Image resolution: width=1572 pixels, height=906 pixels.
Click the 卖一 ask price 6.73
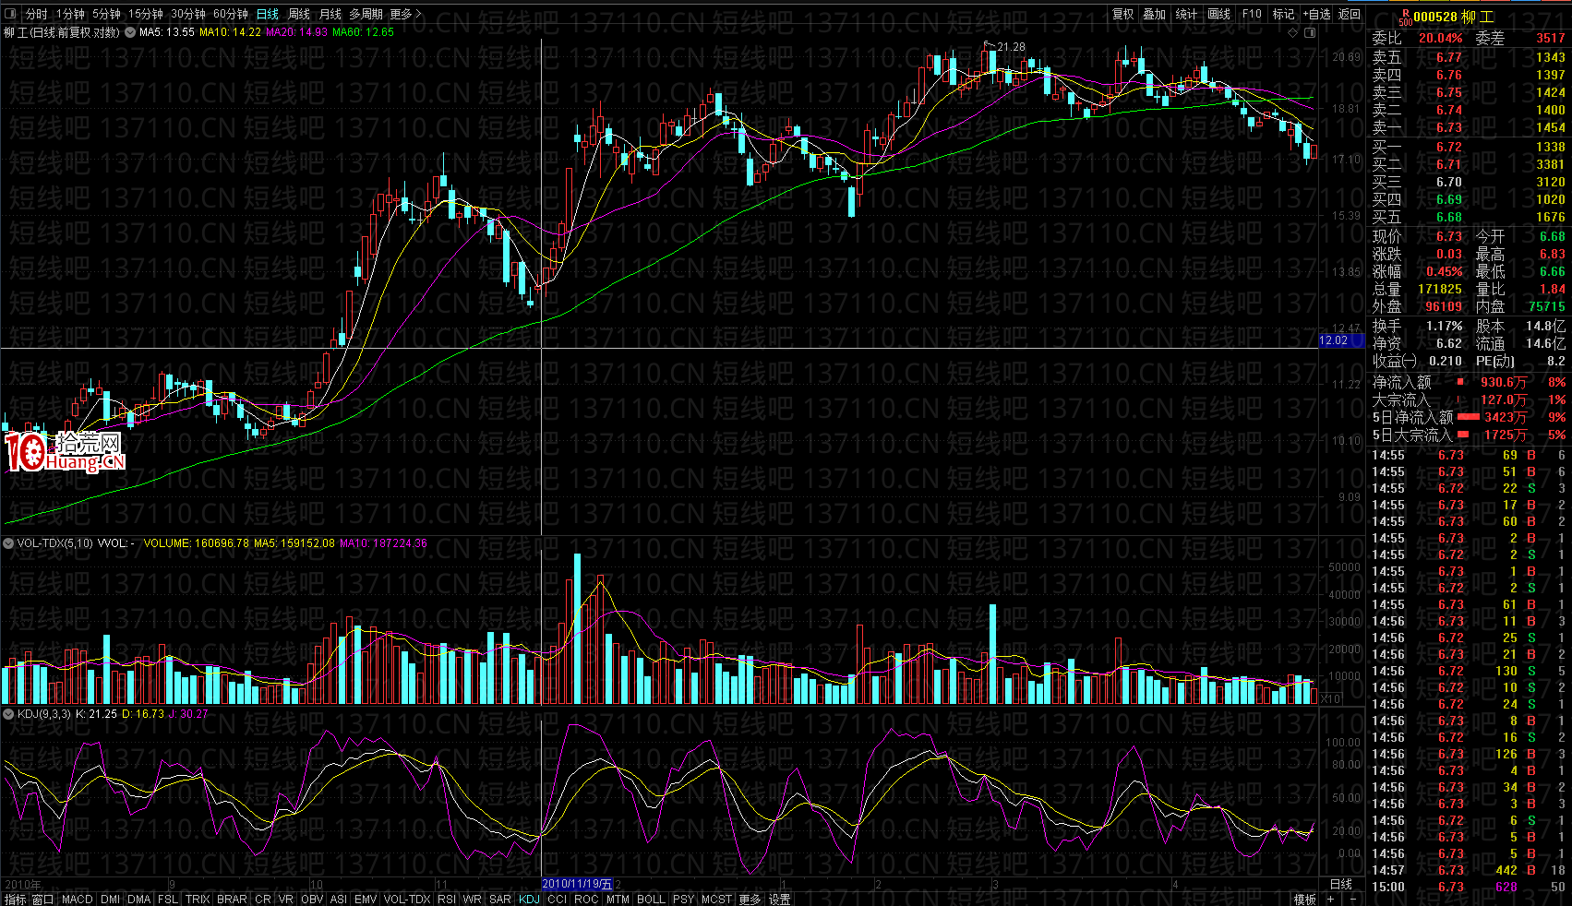pos(1449,127)
